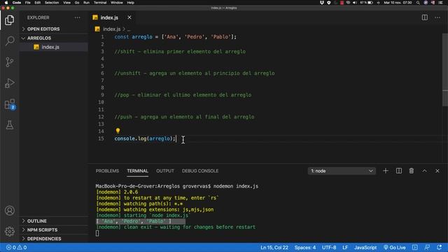Change language mode via JavaScript
This screenshot has height=252, width=448.
point(365,247)
